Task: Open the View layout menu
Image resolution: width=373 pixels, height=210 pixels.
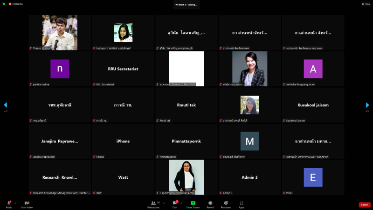Action: [x=366, y=4]
